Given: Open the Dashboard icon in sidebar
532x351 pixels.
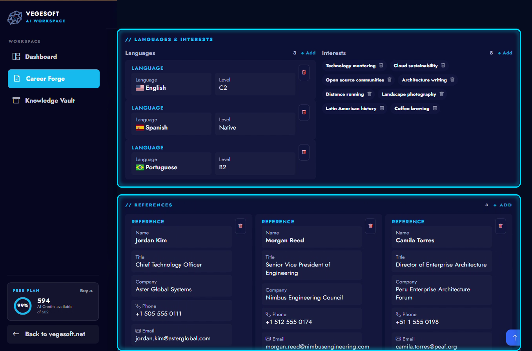Looking at the screenshot, I should pos(16,56).
